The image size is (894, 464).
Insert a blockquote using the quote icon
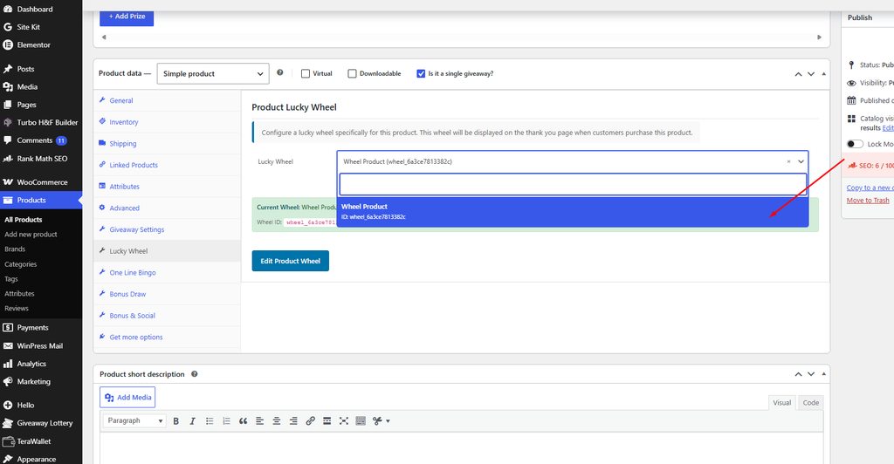pos(243,420)
